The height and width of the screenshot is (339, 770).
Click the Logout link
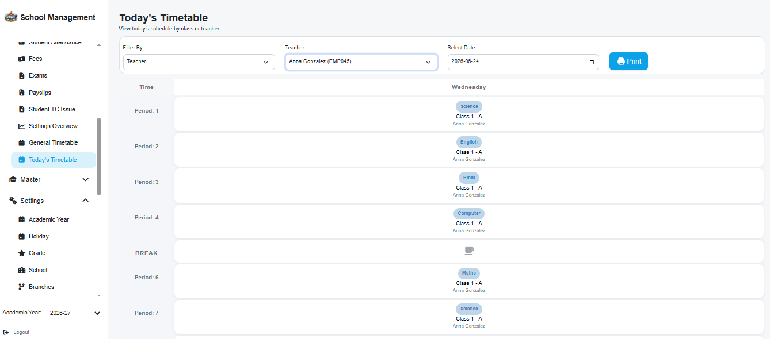[x=21, y=332]
